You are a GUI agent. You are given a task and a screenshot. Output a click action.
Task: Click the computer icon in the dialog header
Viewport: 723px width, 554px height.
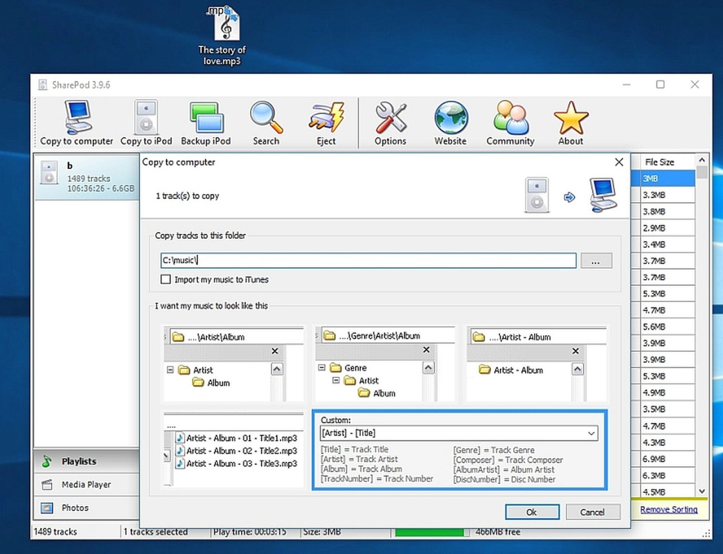pos(603,195)
